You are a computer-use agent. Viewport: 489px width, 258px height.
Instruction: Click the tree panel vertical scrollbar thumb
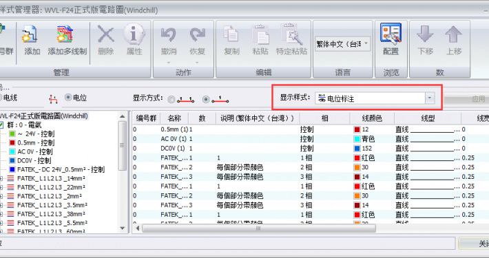click(123, 146)
